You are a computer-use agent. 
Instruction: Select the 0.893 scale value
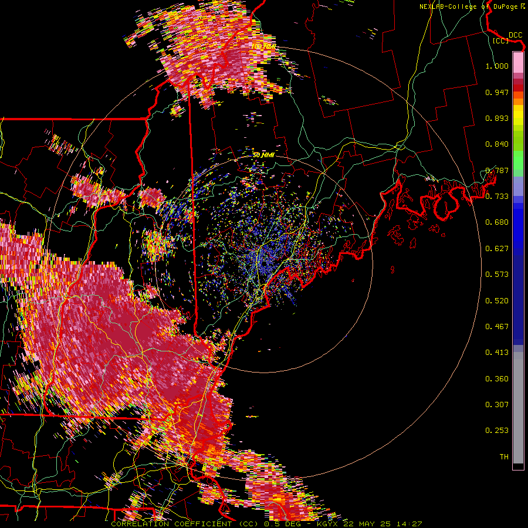click(497, 118)
